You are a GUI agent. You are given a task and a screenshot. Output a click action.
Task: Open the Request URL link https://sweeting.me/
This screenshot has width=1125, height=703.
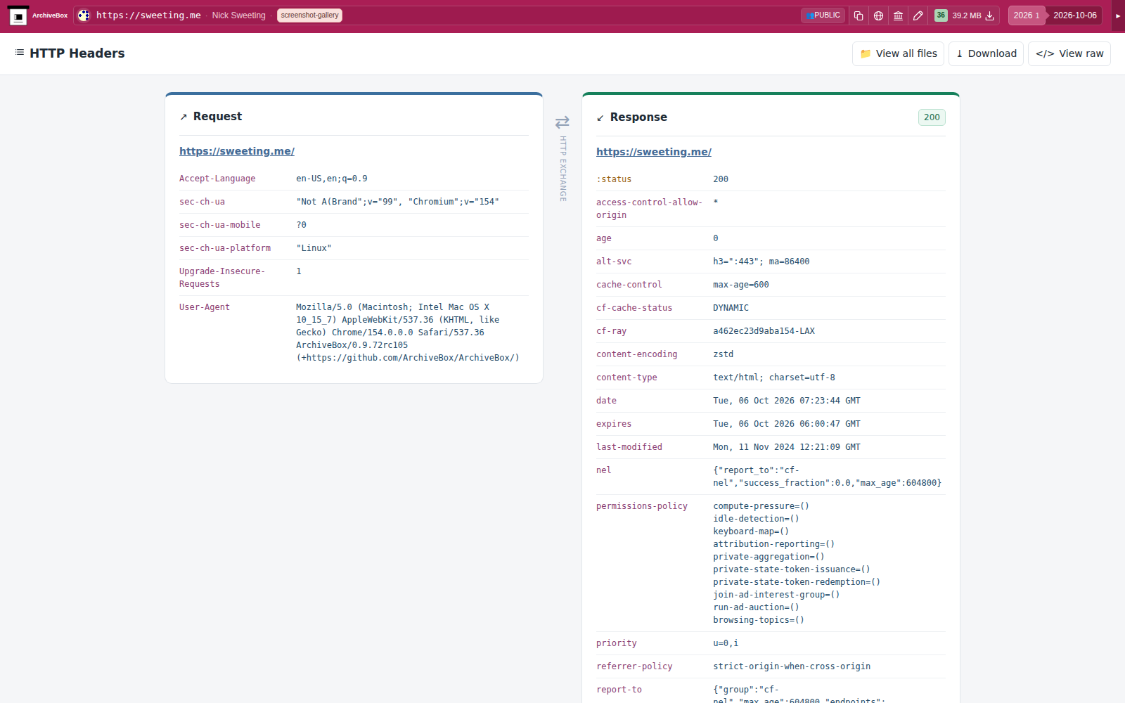(x=237, y=151)
